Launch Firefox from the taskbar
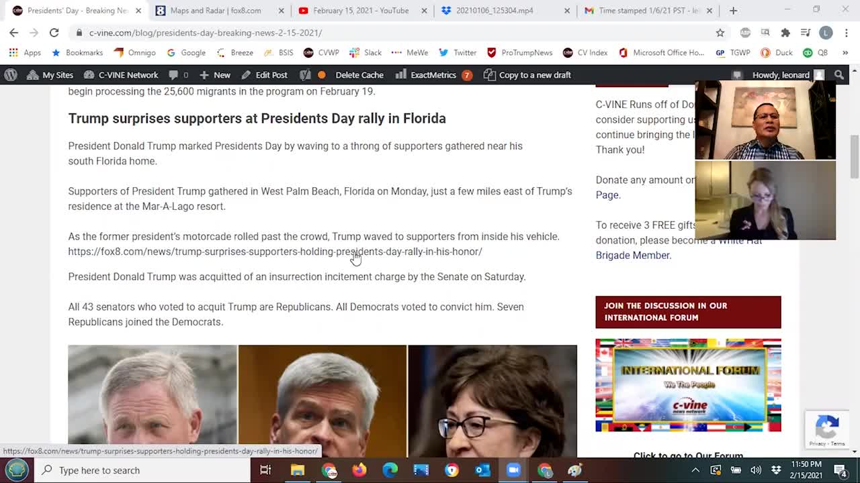 [359, 470]
